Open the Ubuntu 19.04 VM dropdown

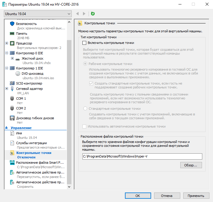click(x=38, y=14)
